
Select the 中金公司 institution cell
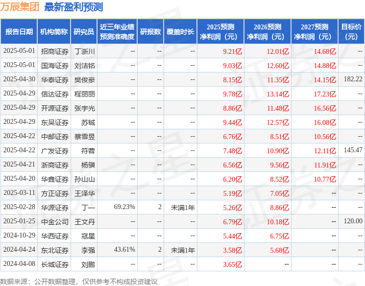[x=55, y=222]
